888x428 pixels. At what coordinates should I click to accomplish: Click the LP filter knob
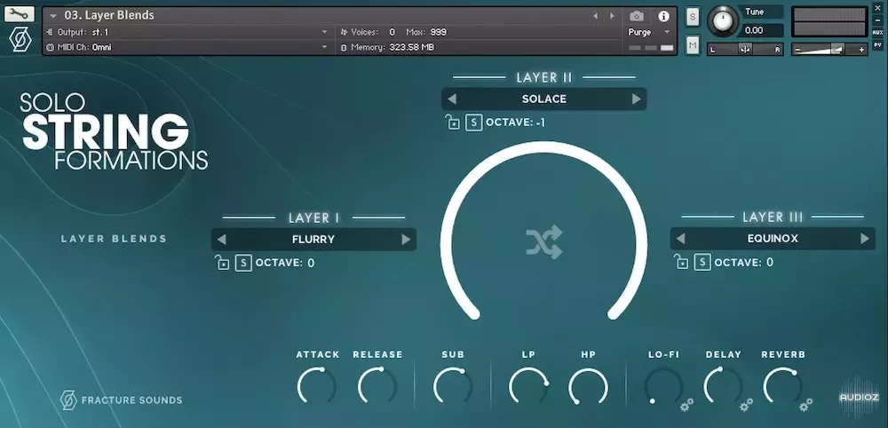[528, 386]
